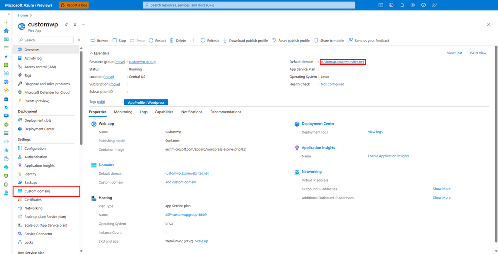Switch to the Recommendations tab
Viewport: 498px width, 254px height.
[226, 112]
